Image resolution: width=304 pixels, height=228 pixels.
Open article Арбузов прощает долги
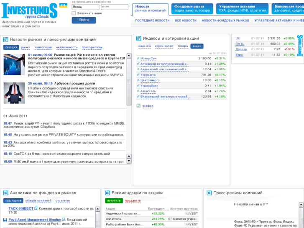pyautogui.click(x=74, y=83)
